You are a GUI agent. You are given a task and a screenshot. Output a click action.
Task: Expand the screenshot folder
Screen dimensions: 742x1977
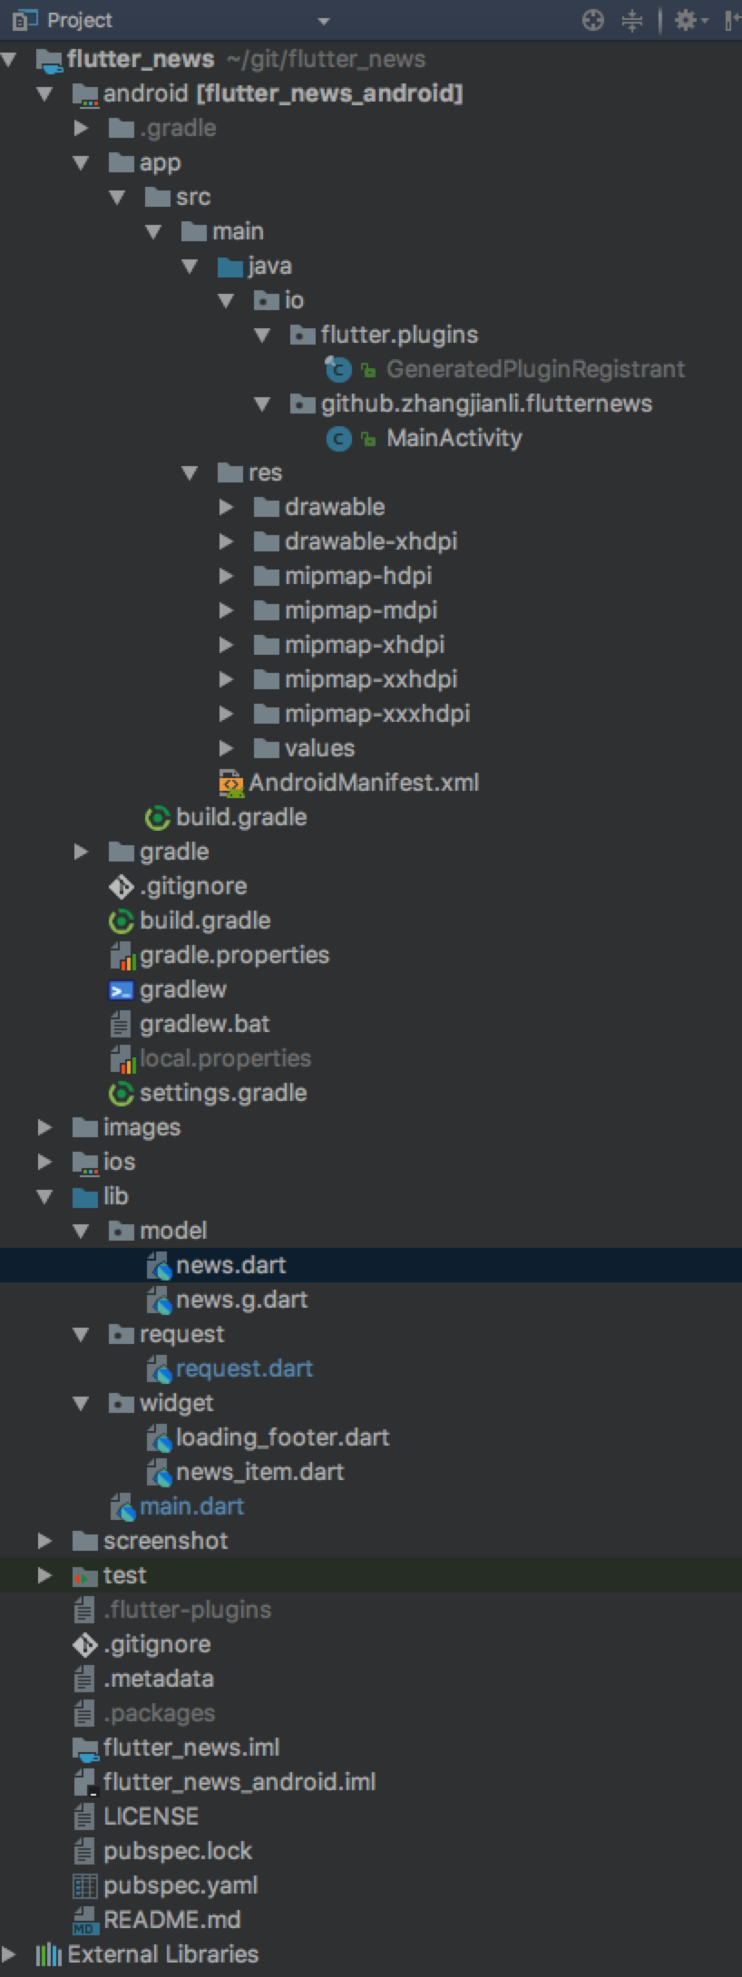point(44,1541)
